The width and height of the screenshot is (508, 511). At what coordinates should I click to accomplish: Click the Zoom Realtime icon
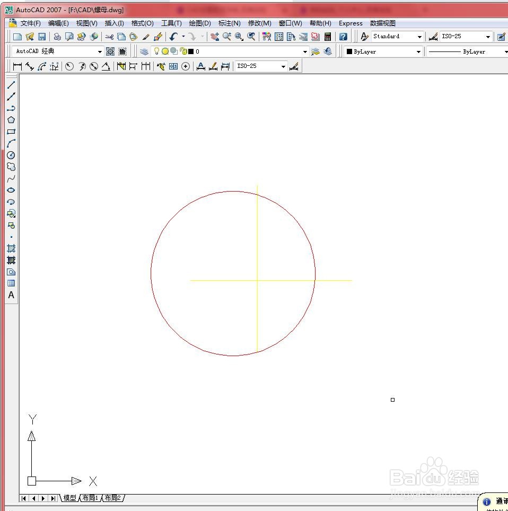227,37
